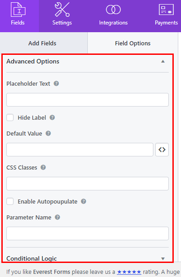Click the five-star rating link
Viewport: 181px width, 277px height.
pyautogui.click(x=129, y=272)
